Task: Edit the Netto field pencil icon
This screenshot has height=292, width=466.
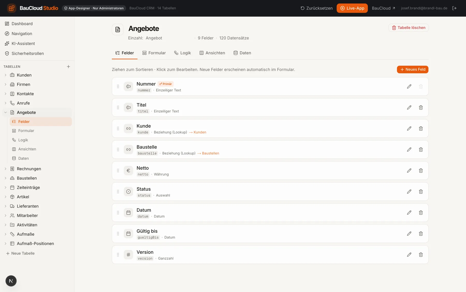Action: 409,170
